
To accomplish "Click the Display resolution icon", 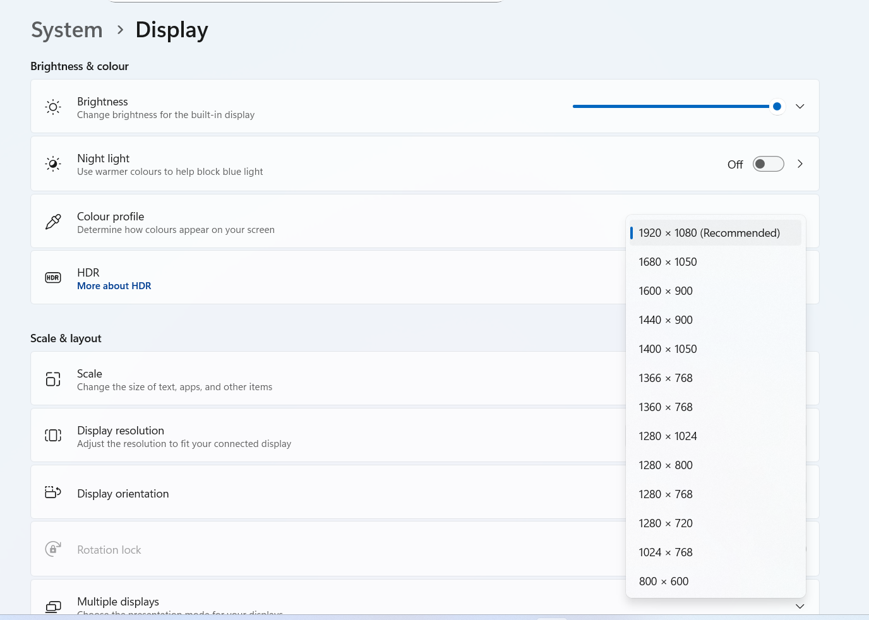I will (x=53, y=436).
